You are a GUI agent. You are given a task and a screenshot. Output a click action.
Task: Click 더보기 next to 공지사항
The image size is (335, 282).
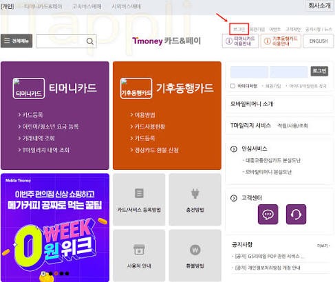pyautogui.click(x=323, y=246)
